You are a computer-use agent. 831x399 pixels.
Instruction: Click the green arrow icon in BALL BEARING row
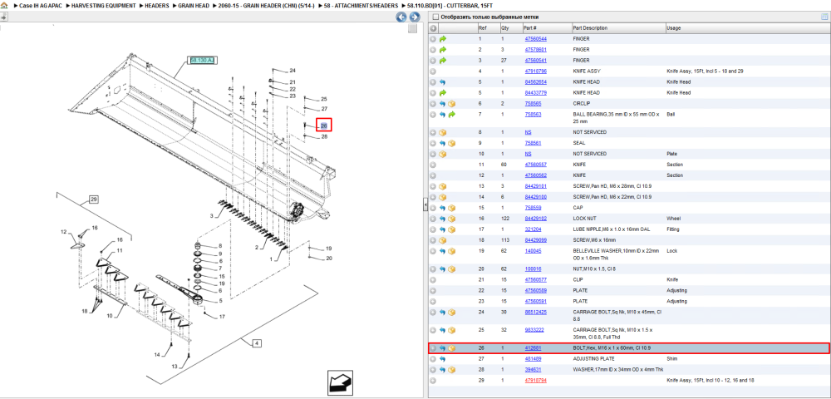click(x=451, y=115)
